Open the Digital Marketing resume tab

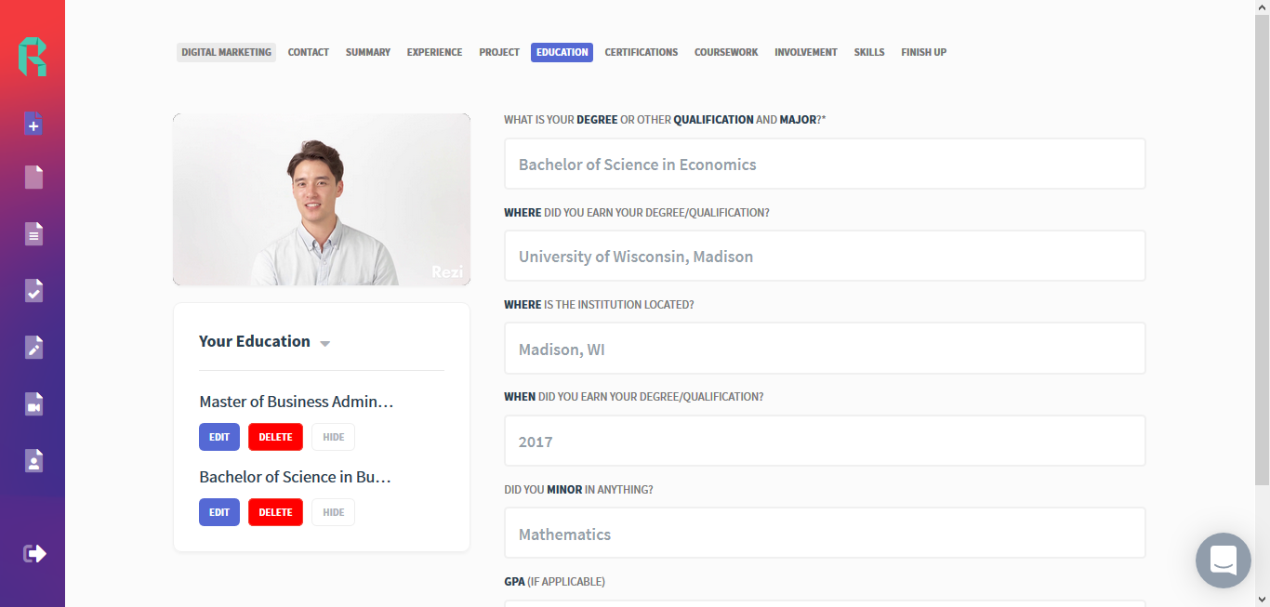coord(226,52)
